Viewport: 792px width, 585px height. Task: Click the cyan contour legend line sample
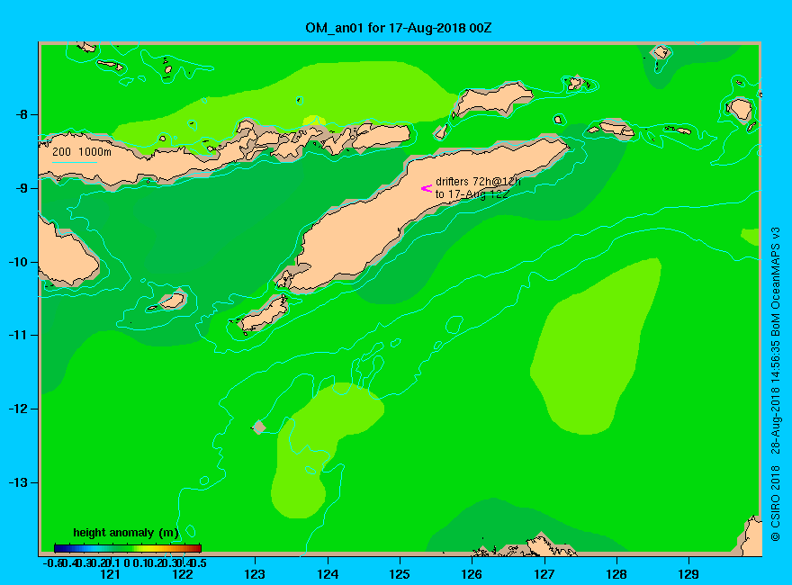74,163
